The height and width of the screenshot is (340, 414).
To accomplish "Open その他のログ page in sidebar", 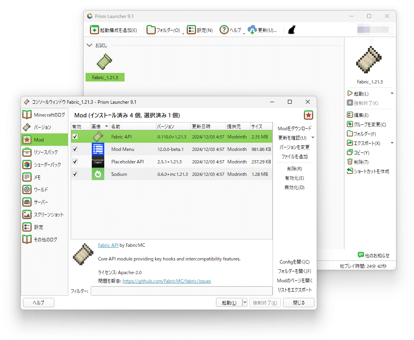I will click(45, 239).
